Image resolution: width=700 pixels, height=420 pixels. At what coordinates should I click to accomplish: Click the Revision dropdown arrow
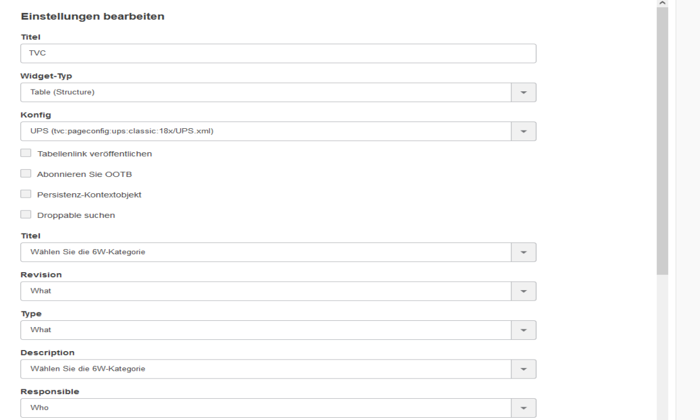tap(524, 291)
